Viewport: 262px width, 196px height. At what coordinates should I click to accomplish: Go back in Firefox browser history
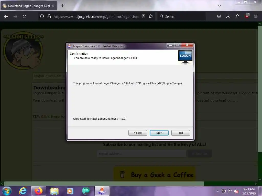6,17
